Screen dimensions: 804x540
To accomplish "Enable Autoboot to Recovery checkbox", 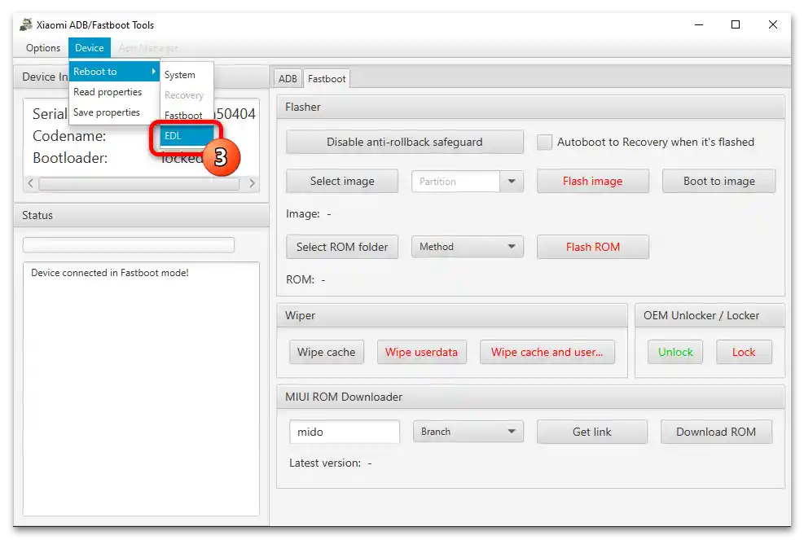I will [544, 142].
